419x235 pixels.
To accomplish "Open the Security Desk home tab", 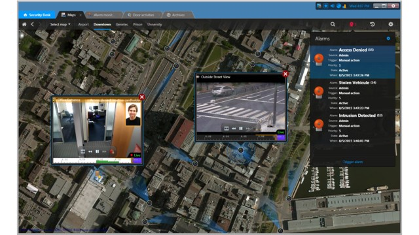I will click(x=37, y=15).
